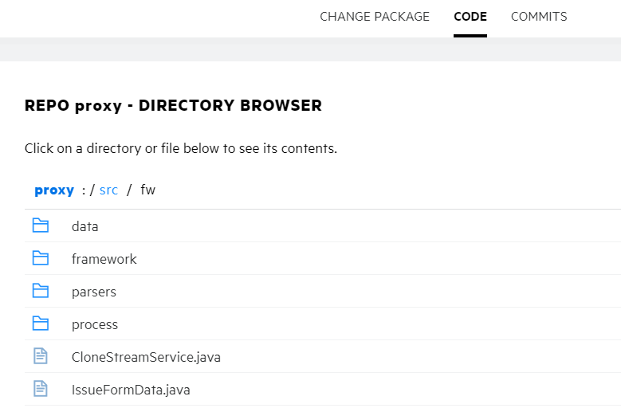
Task: Click the parsers folder icon
Action: click(41, 292)
